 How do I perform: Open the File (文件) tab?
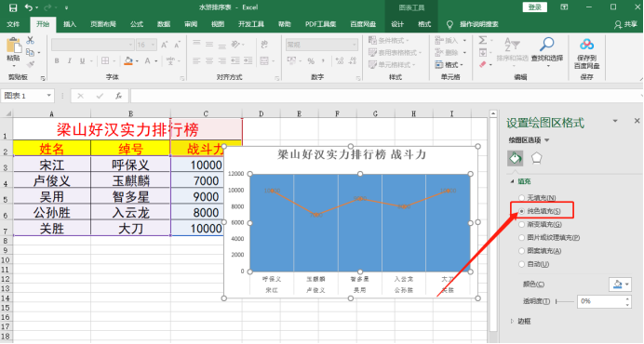tap(13, 24)
